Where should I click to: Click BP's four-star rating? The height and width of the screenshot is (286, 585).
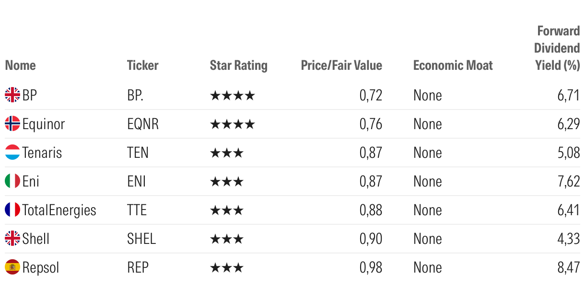[x=233, y=96]
